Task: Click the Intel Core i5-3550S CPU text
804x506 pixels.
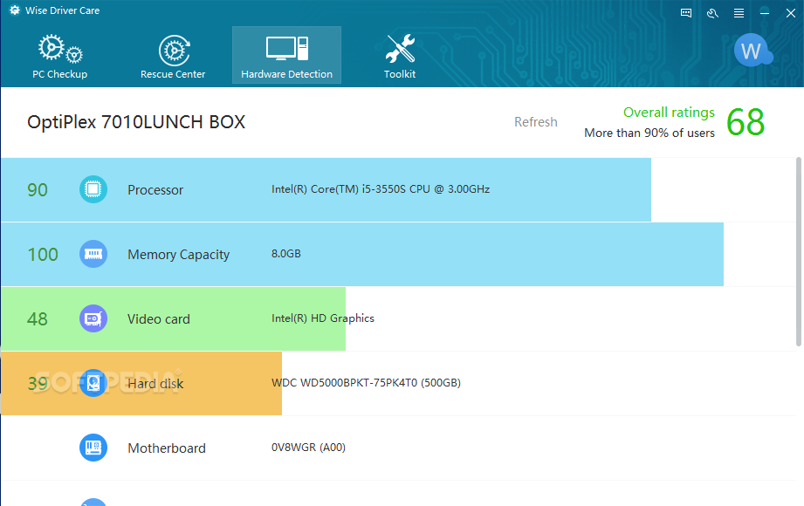Action: coord(381,189)
